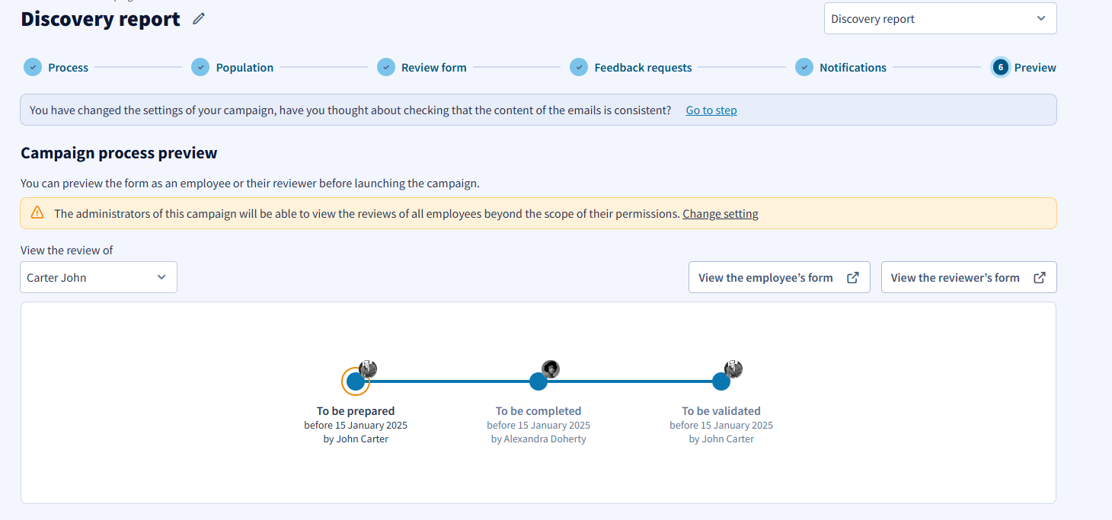Follow the Go to step link
The width and height of the screenshot is (1112, 520).
tap(711, 110)
